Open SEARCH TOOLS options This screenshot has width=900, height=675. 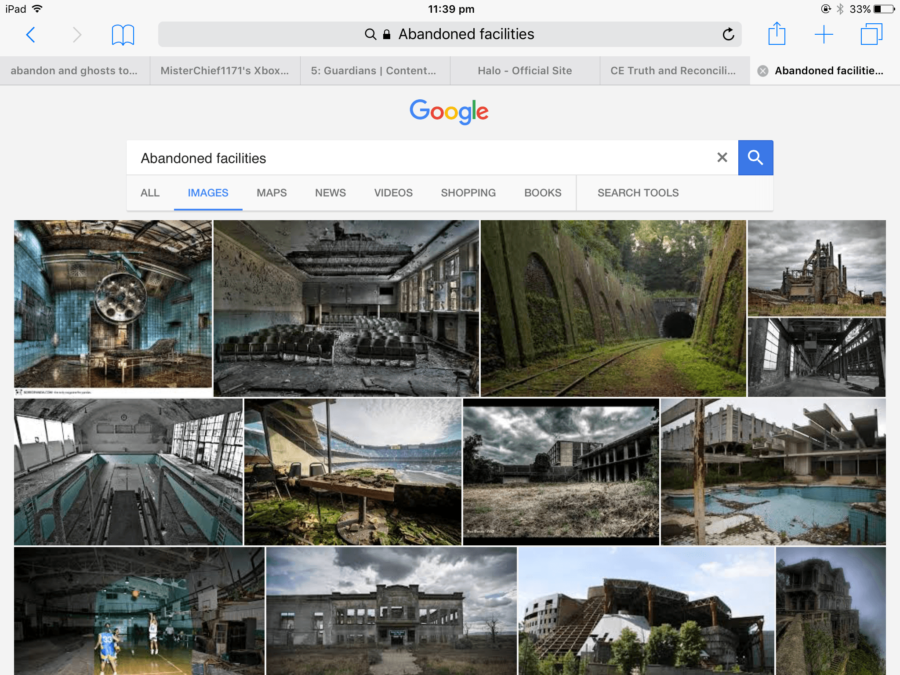point(638,193)
